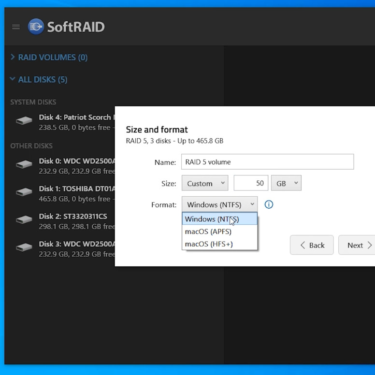Viewport: 375px width, 375px height.
Task: Click the SoftRAID title text
Action: (x=76, y=27)
